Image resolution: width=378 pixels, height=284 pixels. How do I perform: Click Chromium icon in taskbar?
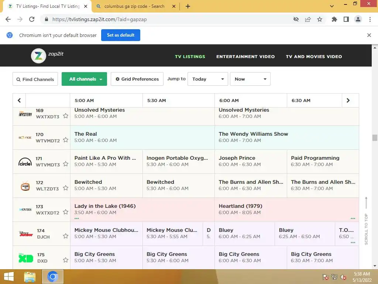pos(53,277)
